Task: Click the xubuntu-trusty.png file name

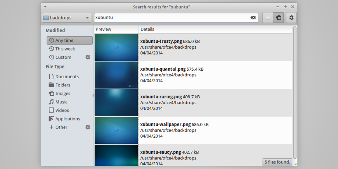Action: click(161, 41)
